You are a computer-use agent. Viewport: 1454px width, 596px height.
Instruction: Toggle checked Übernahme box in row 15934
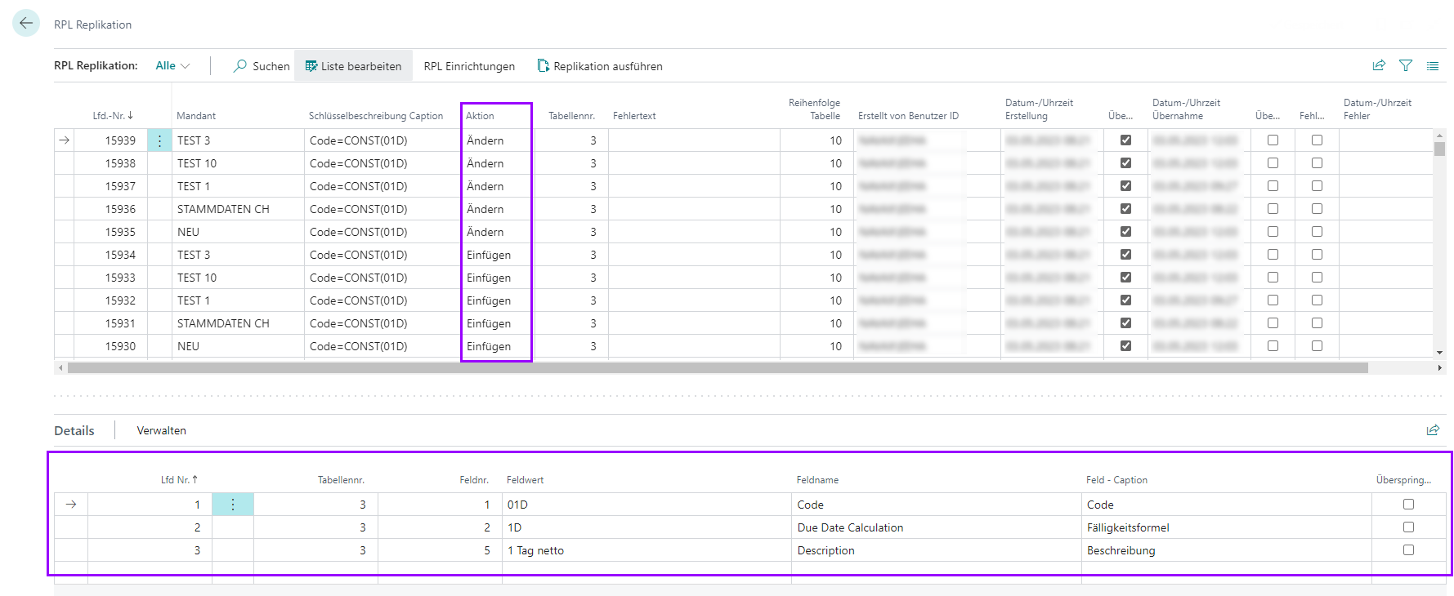1125,255
